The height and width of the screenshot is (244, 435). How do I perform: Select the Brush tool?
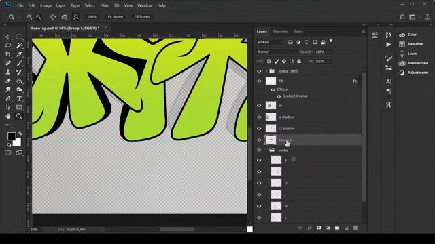click(19, 63)
